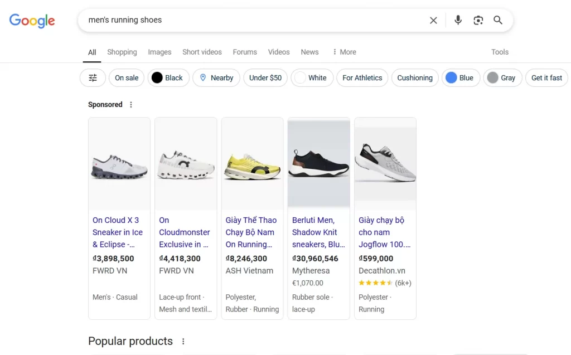Open the all filters sliders icon chip
Screen dimensions: 571x355
(93, 77)
